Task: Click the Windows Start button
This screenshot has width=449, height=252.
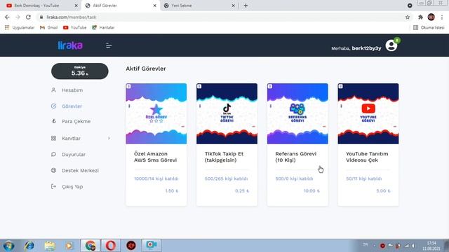Action: pyautogui.click(x=8, y=246)
